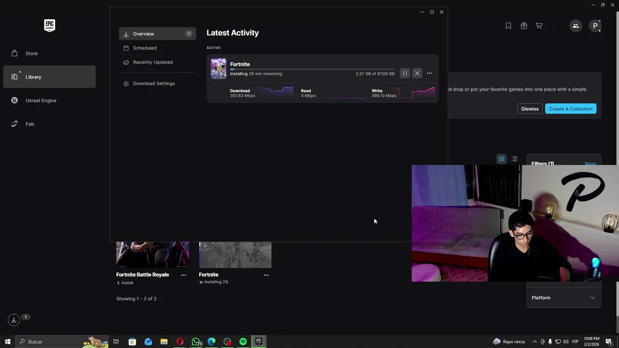The width and height of the screenshot is (619, 348).
Task: Open the Library section
Action: (49, 77)
